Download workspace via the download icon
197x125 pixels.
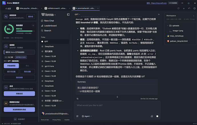pos(194,16)
